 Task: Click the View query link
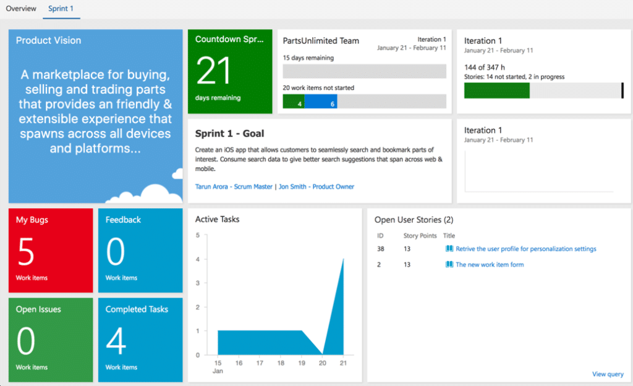608,374
